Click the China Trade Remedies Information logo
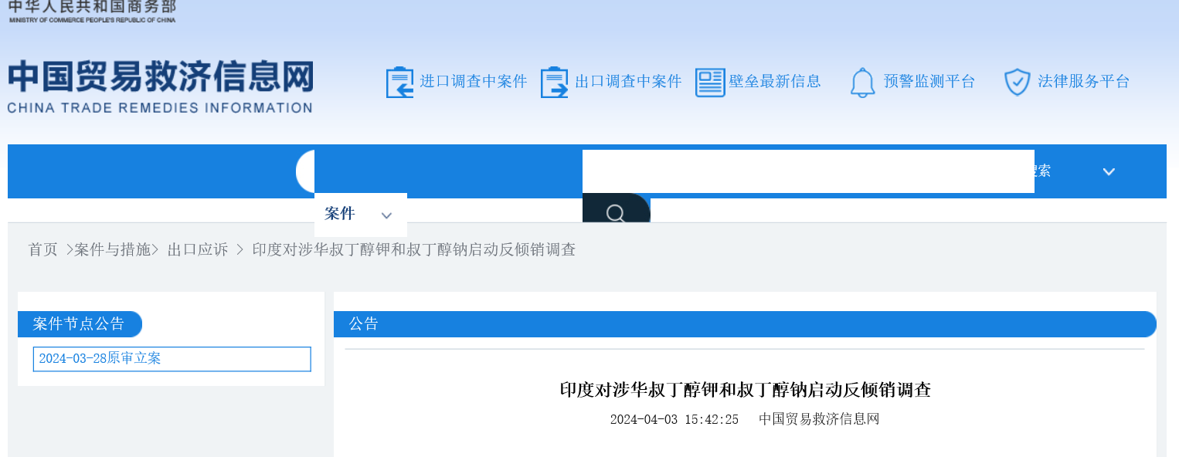The height and width of the screenshot is (457, 1179). point(160,86)
